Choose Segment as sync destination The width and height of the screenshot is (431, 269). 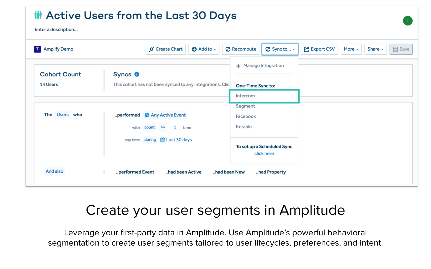click(245, 106)
